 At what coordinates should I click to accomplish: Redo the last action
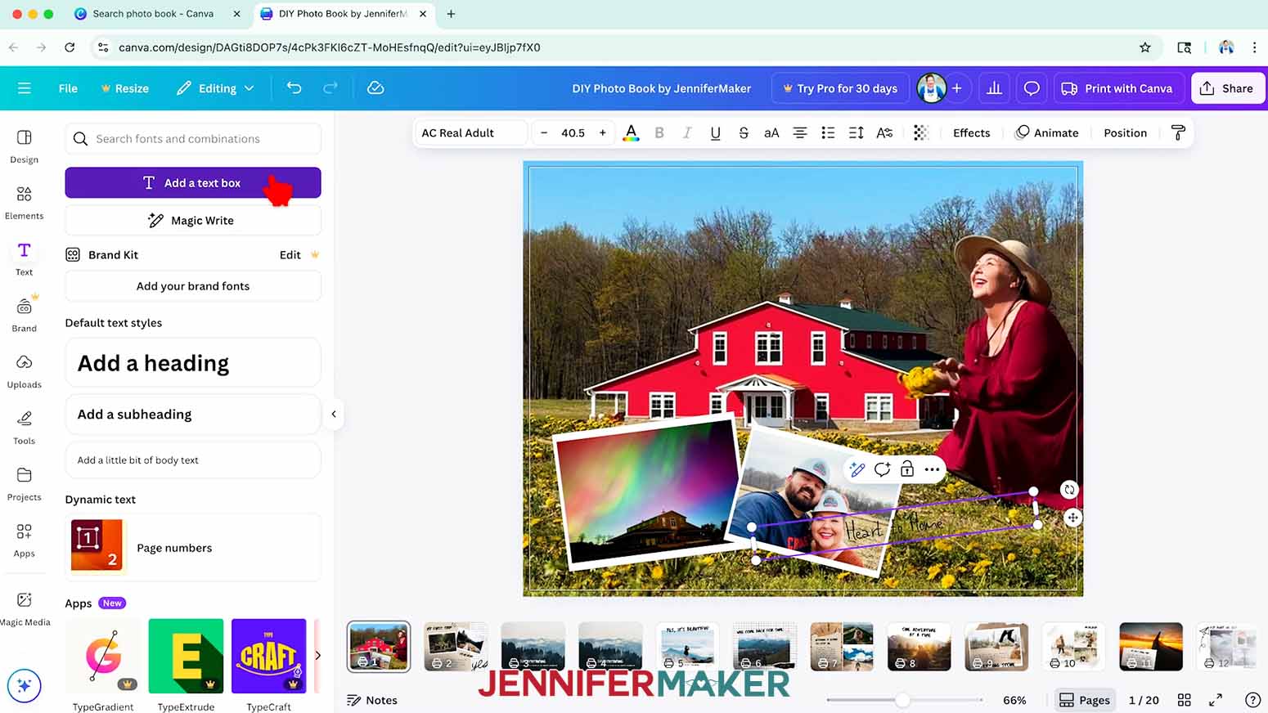[x=330, y=88]
